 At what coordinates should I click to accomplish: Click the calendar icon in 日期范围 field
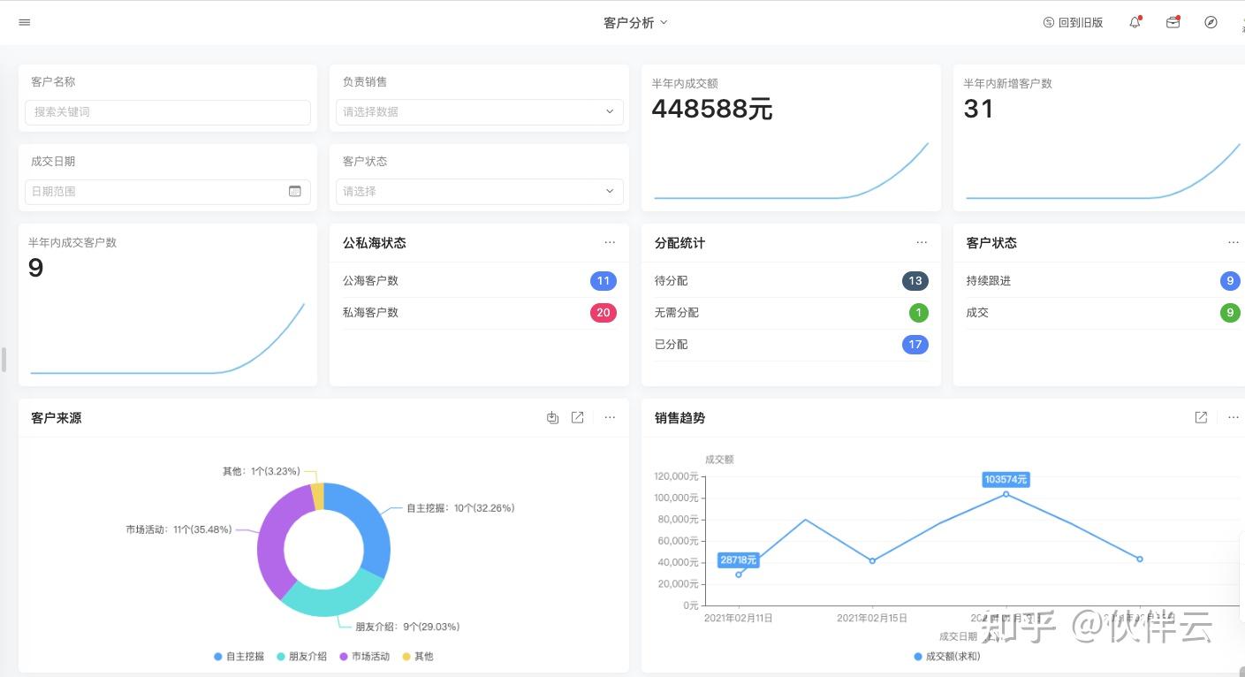pyautogui.click(x=295, y=191)
